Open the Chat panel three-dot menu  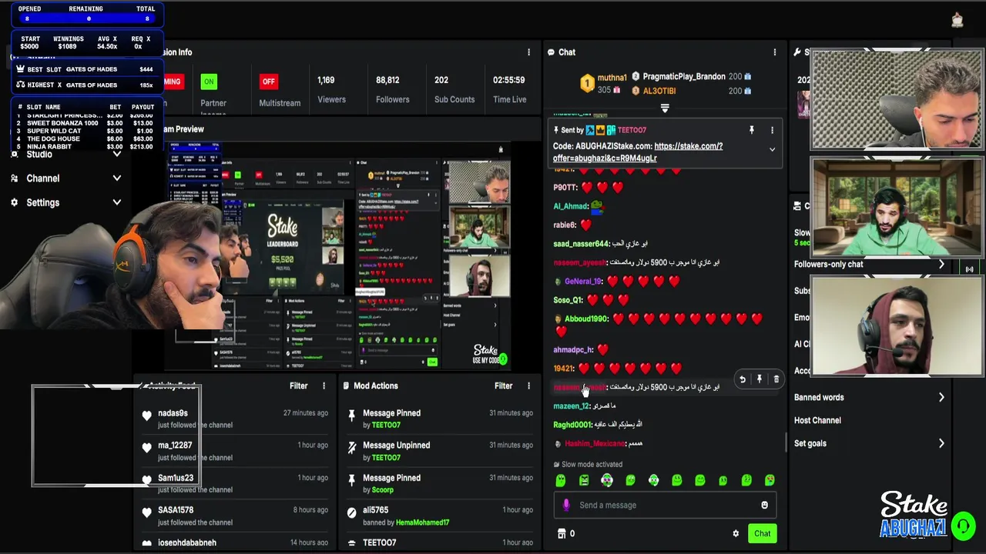pos(775,52)
